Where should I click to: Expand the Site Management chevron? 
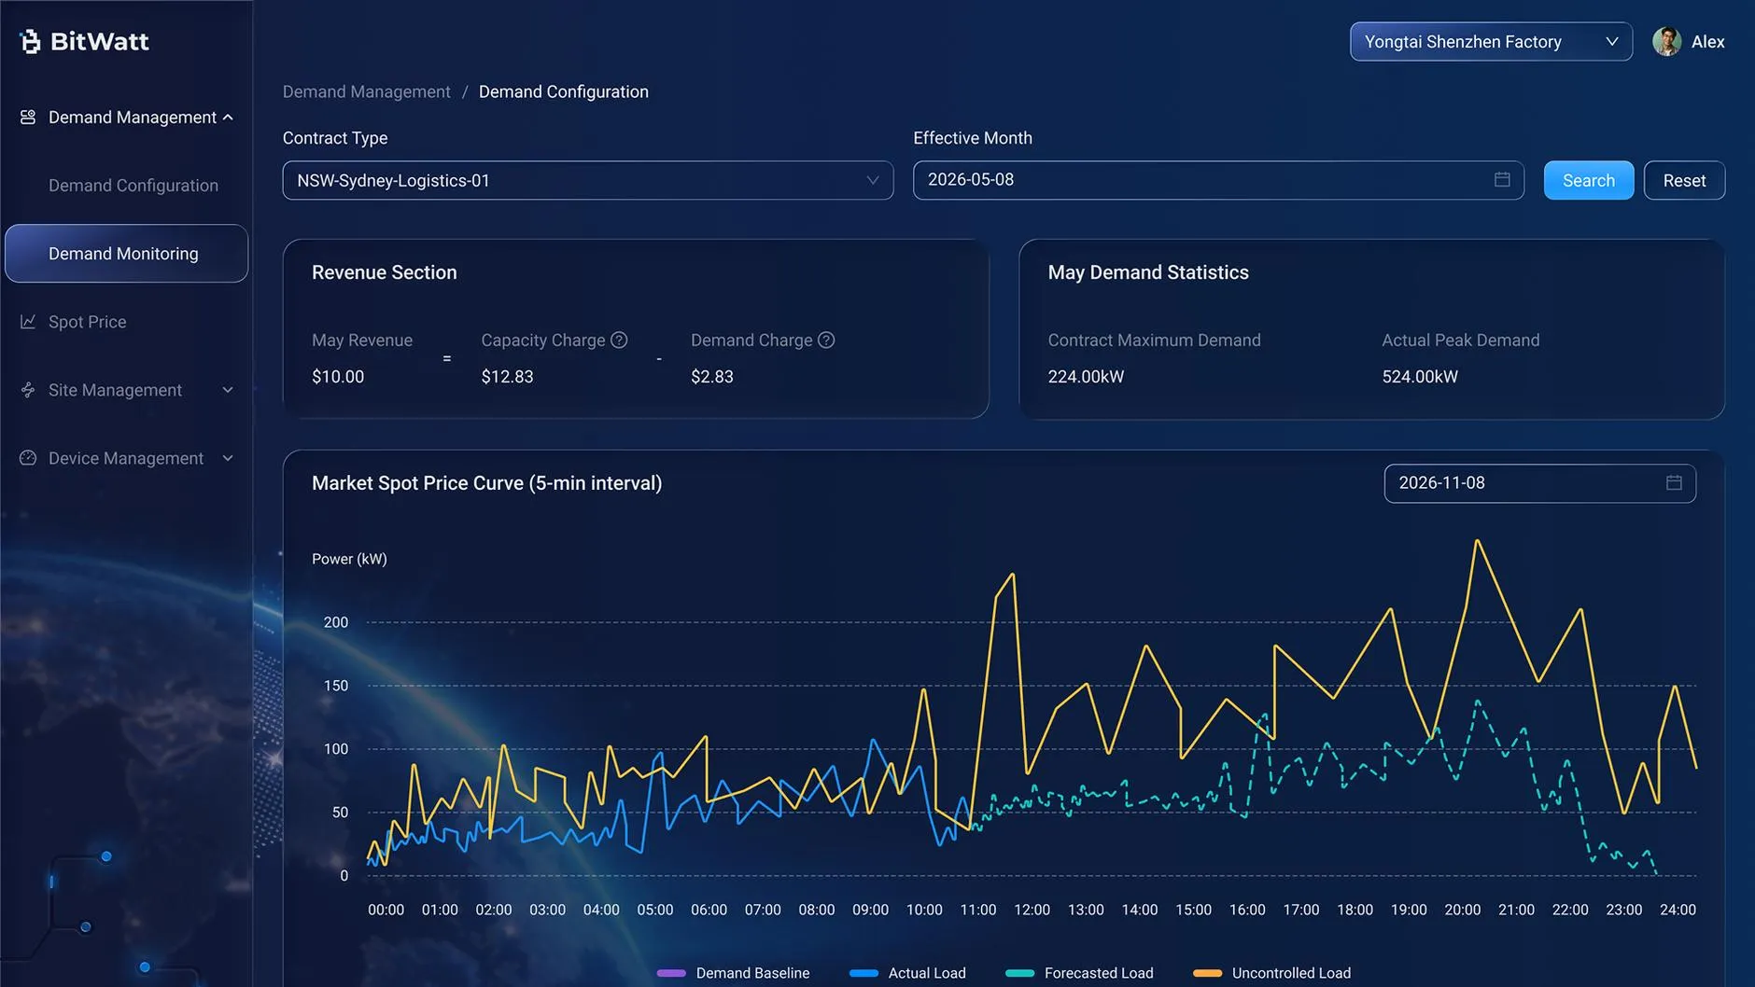[228, 390]
